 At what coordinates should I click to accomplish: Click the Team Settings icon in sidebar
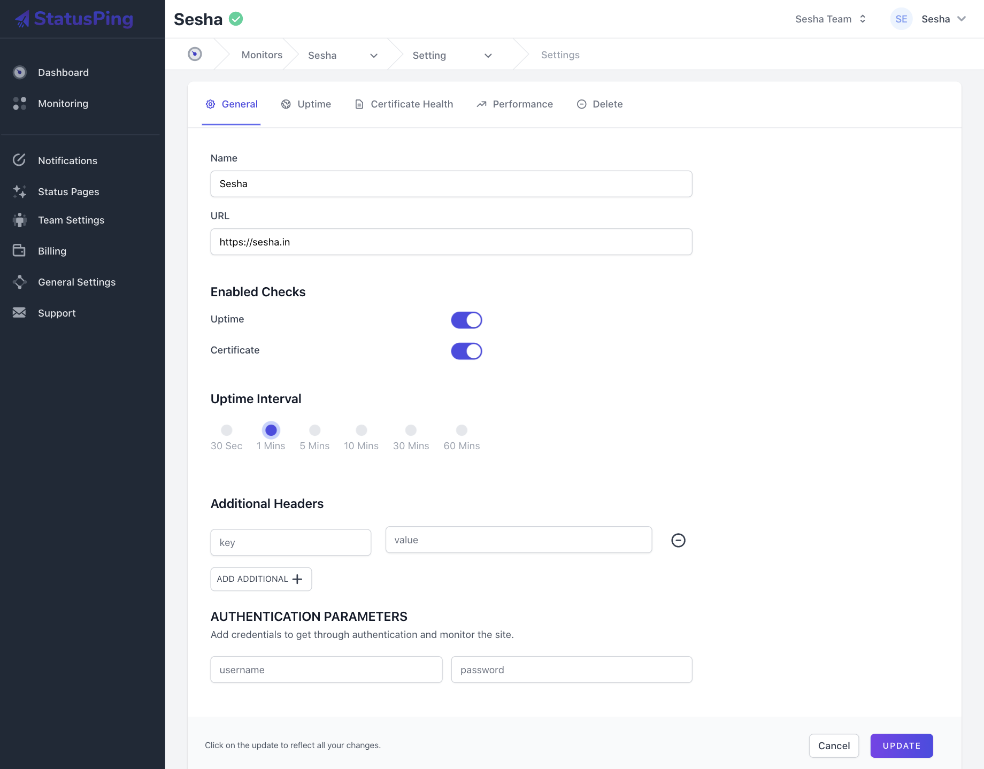tap(20, 220)
